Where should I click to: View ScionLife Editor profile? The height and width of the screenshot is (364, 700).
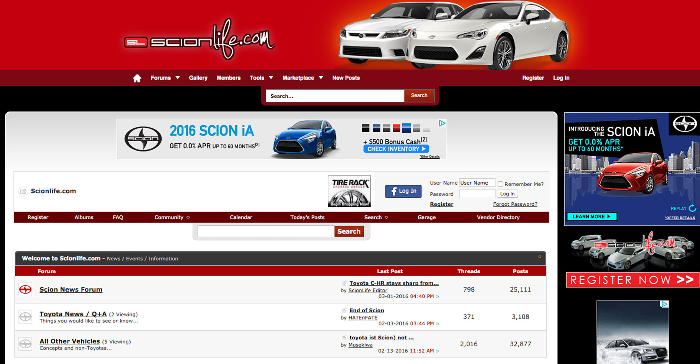point(368,290)
